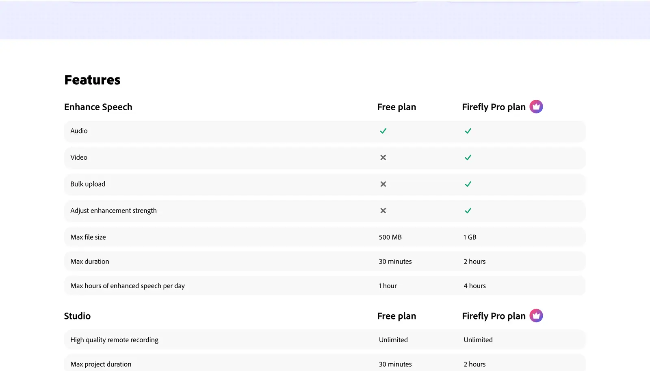Click the Firefly Pro plan header in Studio

[494, 316]
